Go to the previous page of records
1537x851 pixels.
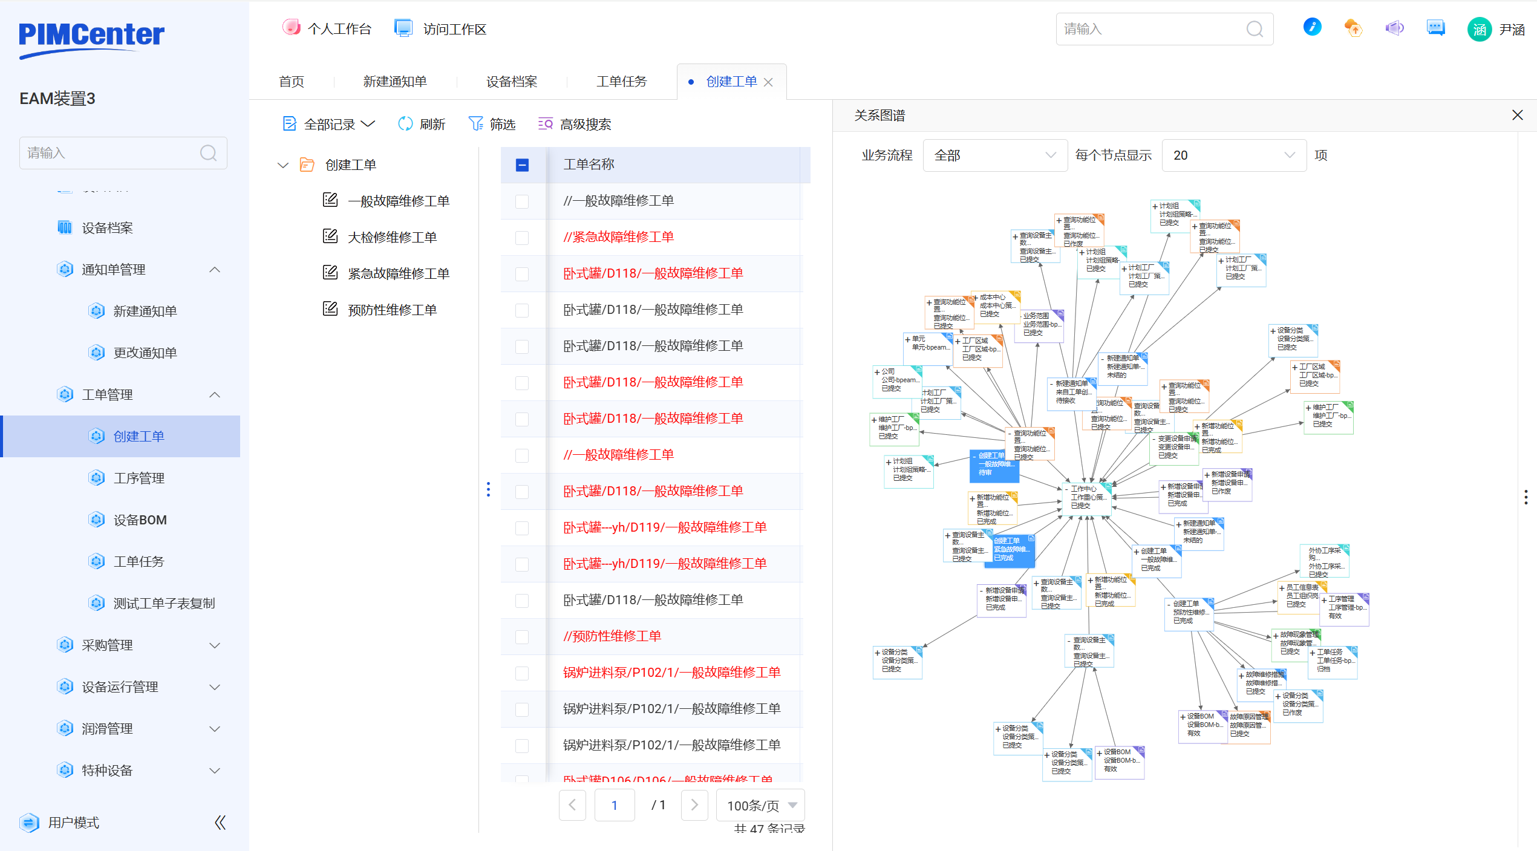pos(572,805)
